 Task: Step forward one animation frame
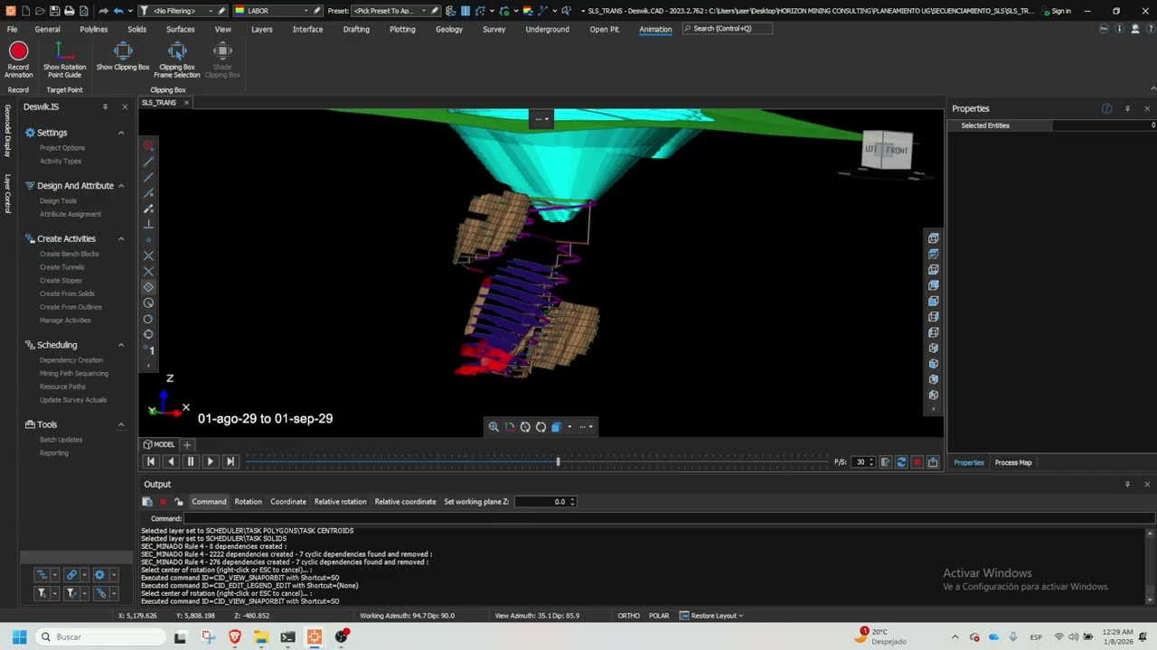210,461
